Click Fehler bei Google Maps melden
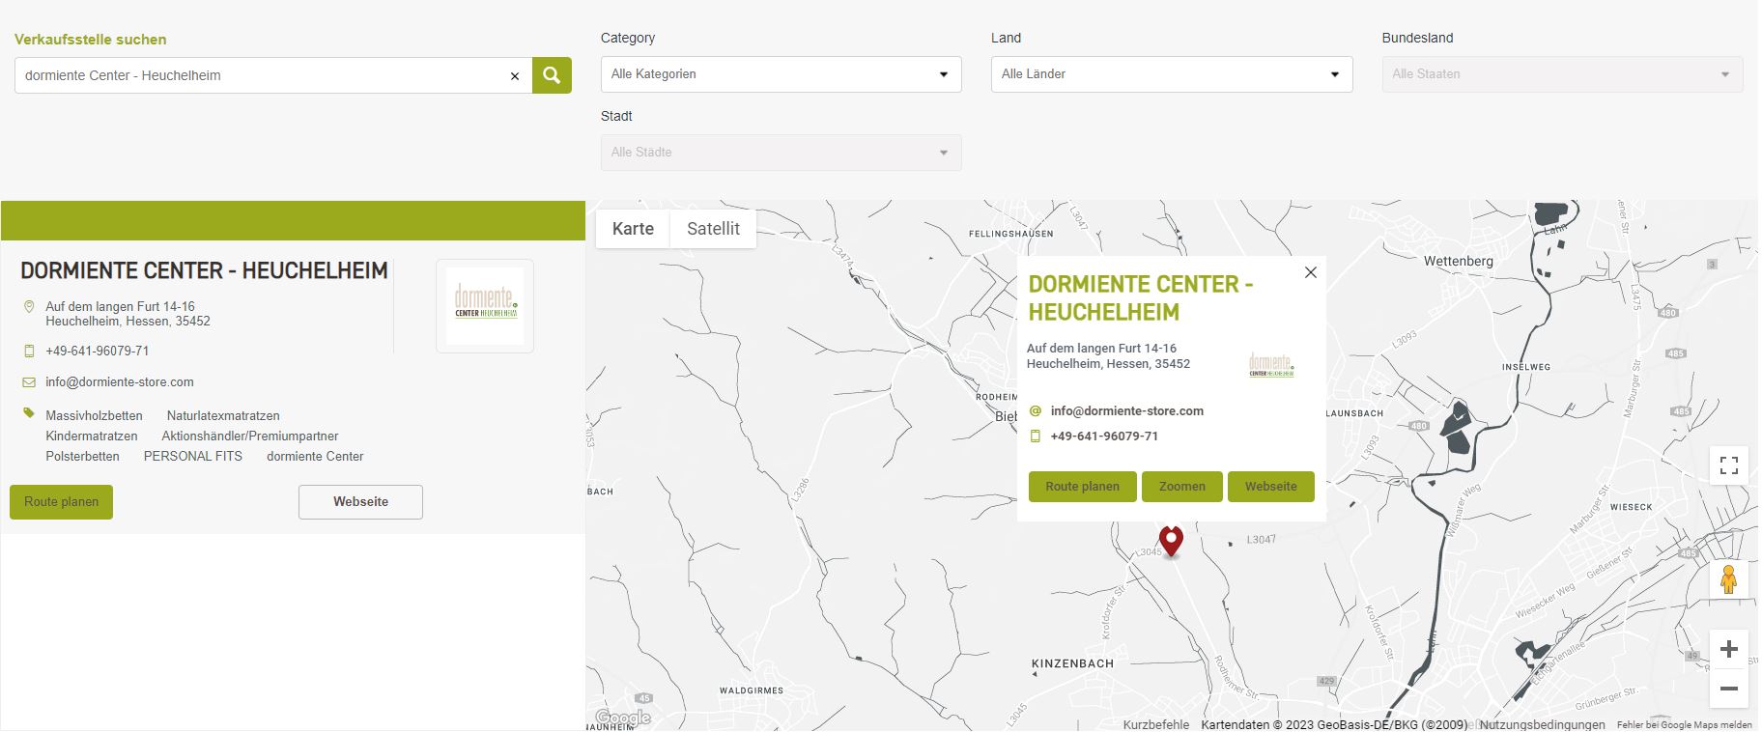1762x732 pixels. point(1684,725)
